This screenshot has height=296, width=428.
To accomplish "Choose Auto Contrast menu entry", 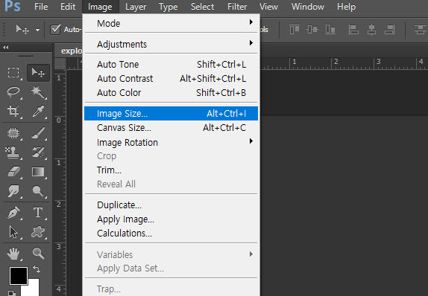I will tap(171, 78).
